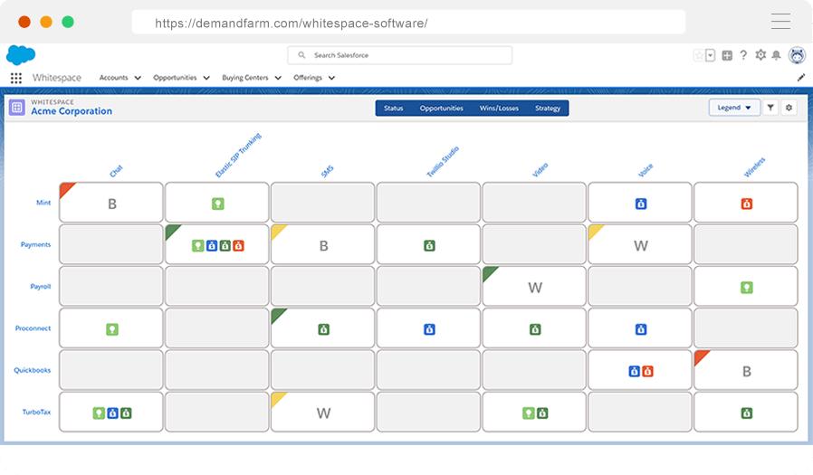
Task: Select the Mint row label
Action: 43,203
